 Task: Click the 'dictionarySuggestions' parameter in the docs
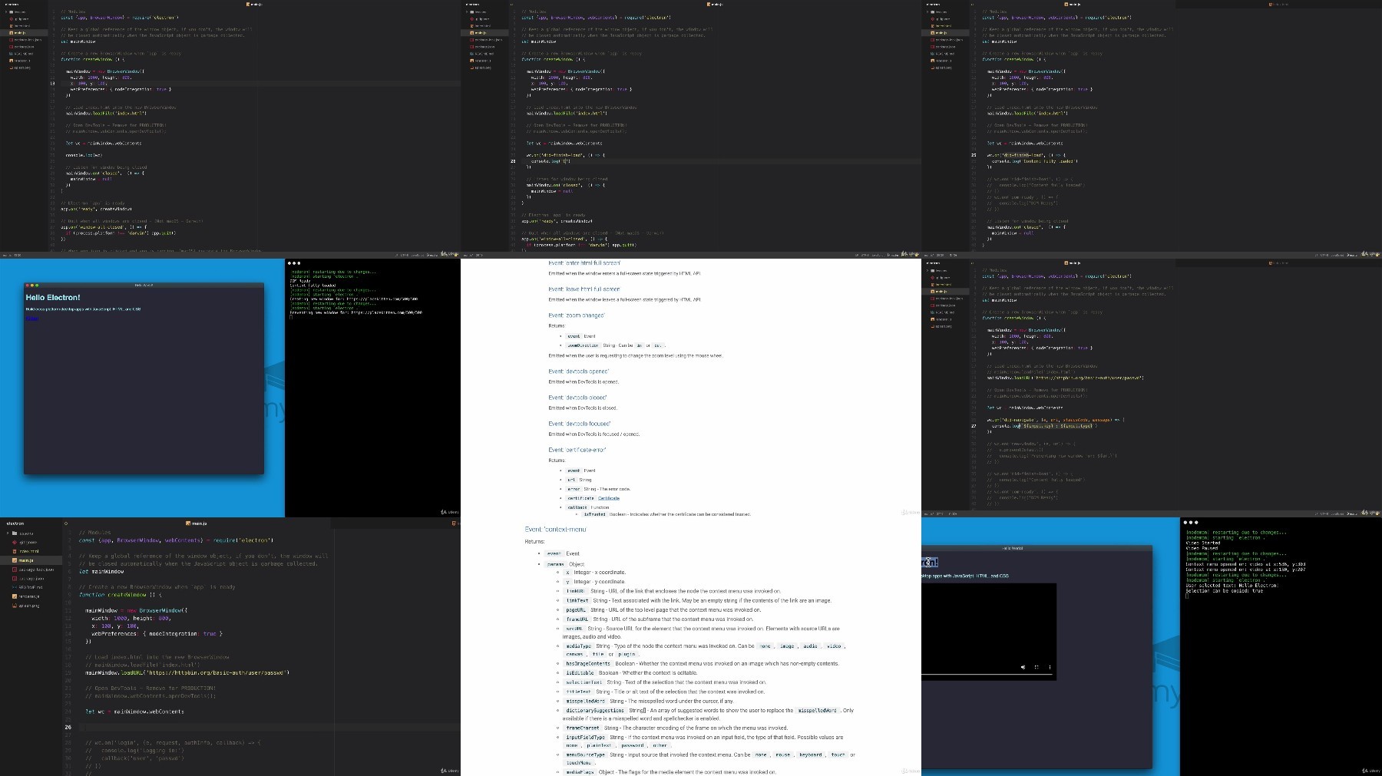pos(595,711)
